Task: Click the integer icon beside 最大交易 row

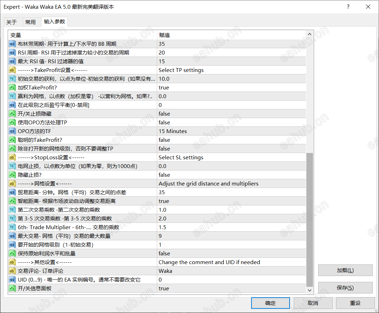Action: click(x=12, y=236)
